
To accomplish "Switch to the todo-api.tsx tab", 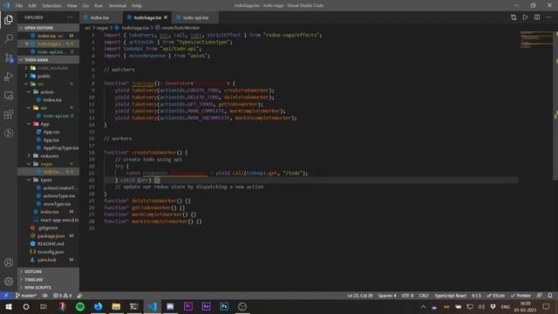I will click(195, 17).
